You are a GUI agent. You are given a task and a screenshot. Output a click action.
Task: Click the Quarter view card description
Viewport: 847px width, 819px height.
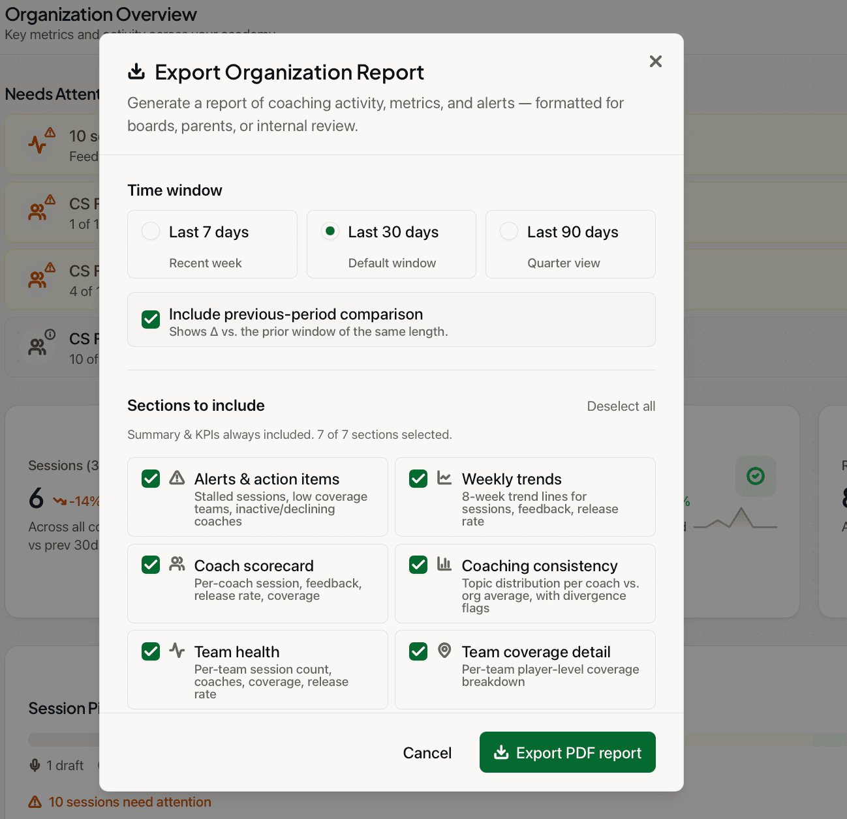pos(564,263)
